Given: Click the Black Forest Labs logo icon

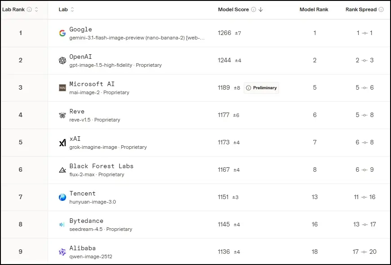Looking at the screenshot, I should coord(62,170).
